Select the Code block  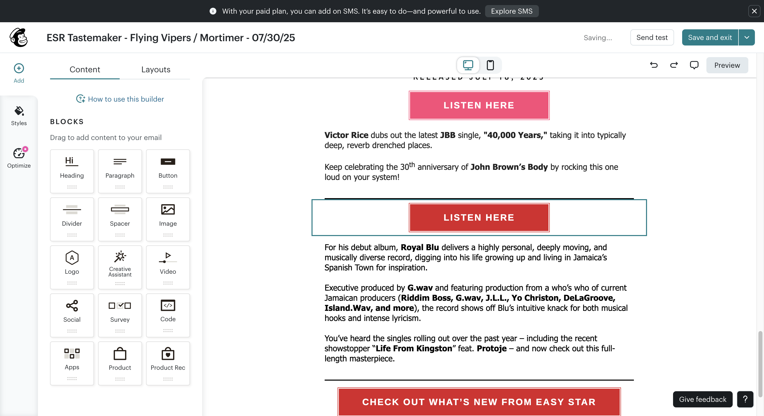click(x=168, y=315)
